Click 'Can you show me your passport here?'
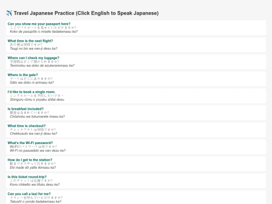The height and width of the screenshot is (204, 272). pos(39,24)
